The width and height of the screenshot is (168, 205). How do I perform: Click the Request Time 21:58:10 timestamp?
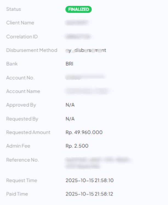(x=89, y=180)
